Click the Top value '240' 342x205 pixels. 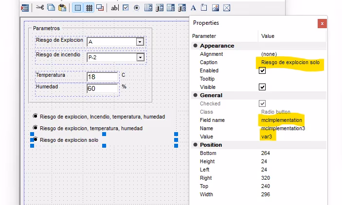tap(266, 186)
